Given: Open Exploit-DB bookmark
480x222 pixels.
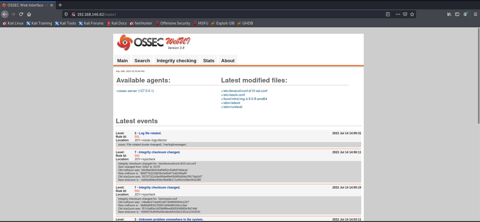Looking at the screenshot, I should pos(223,23).
